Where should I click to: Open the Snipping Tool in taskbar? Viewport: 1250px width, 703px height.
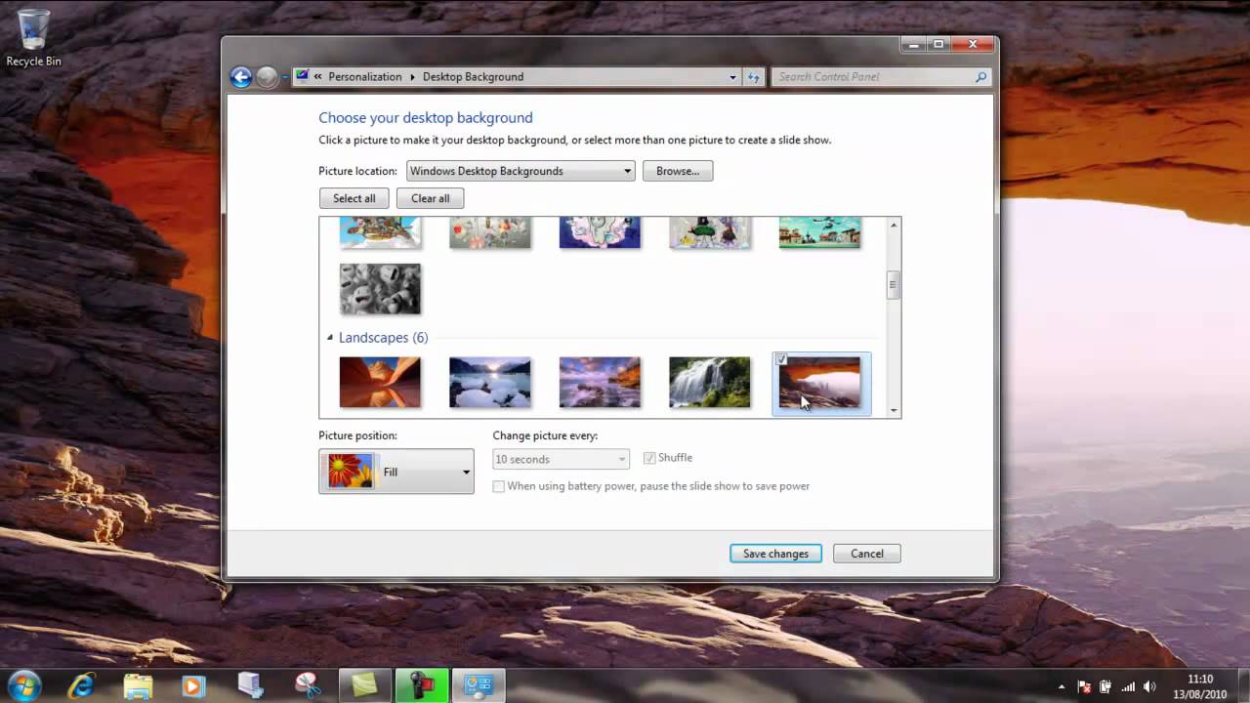tap(308, 685)
